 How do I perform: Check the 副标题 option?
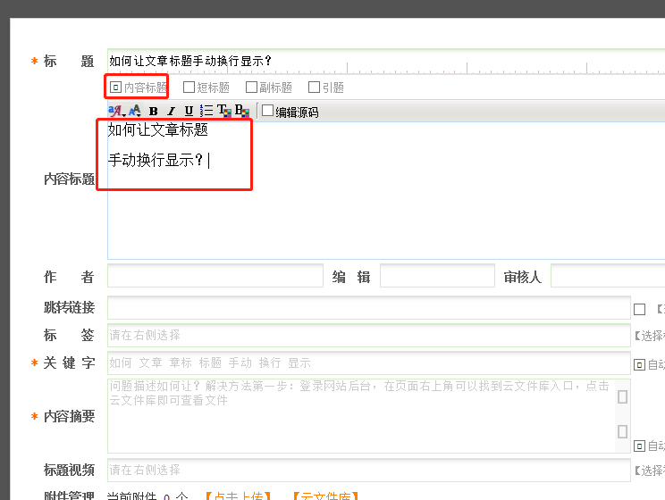[x=251, y=87]
